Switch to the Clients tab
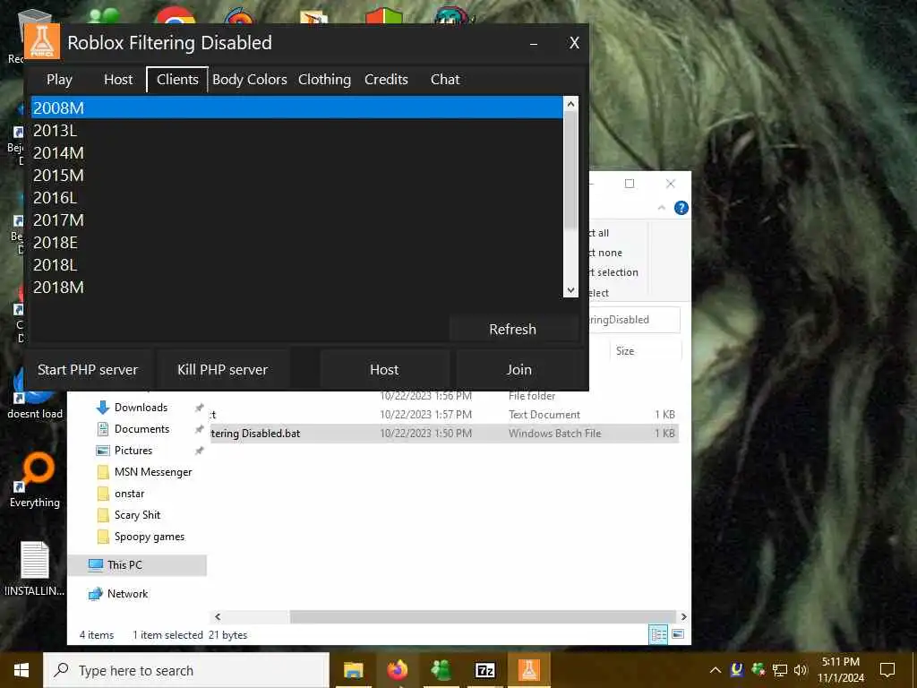 pyautogui.click(x=177, y=80)
